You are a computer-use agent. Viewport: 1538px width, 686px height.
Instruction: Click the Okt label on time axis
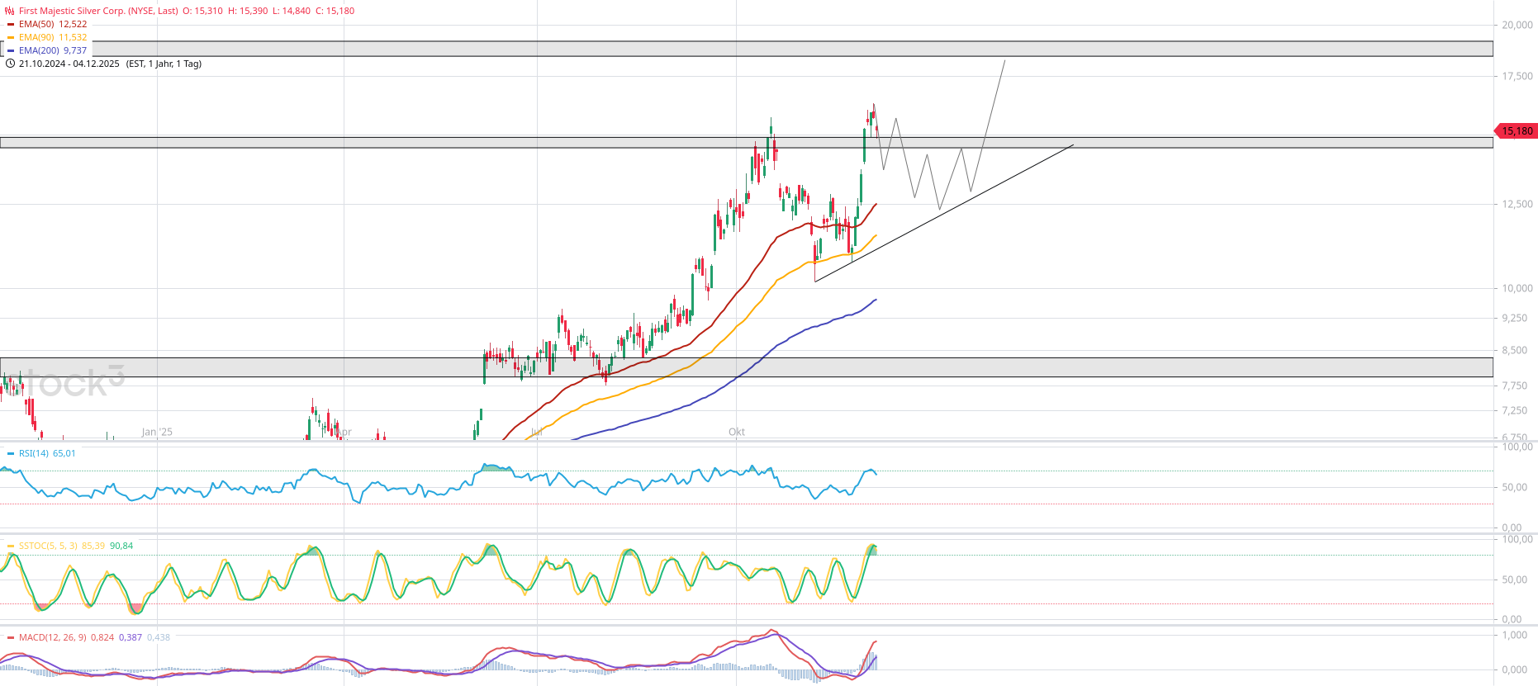[x=737, y=432]
